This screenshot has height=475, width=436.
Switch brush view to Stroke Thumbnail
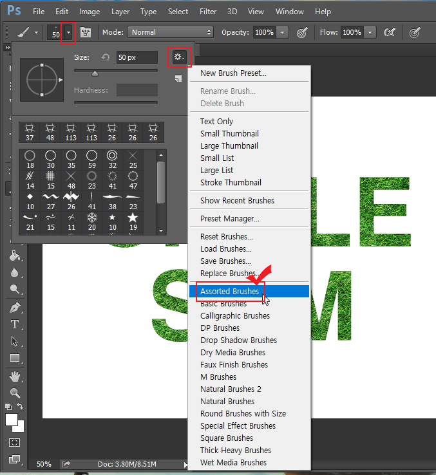(x=249, y=182)
